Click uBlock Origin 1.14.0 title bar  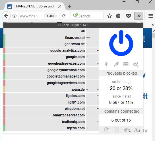point(73,25)
